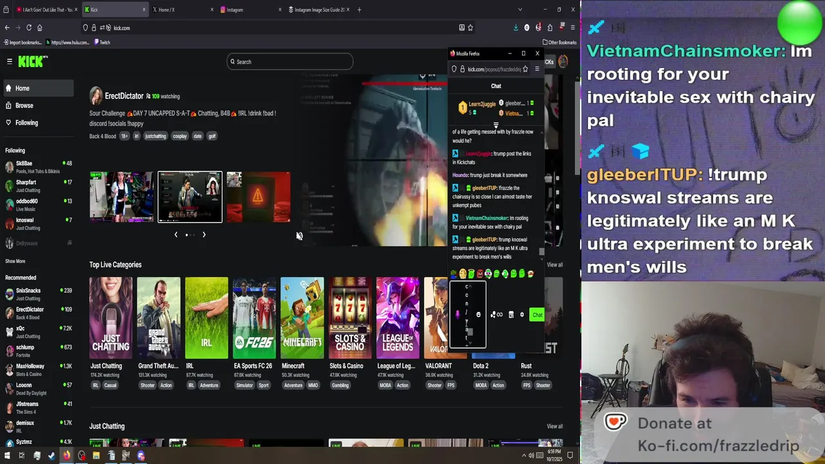Image resolution: width=825 pixels, height=464 pixels.
Task: Reload the kick.com page
Action: tap(28, 28)
